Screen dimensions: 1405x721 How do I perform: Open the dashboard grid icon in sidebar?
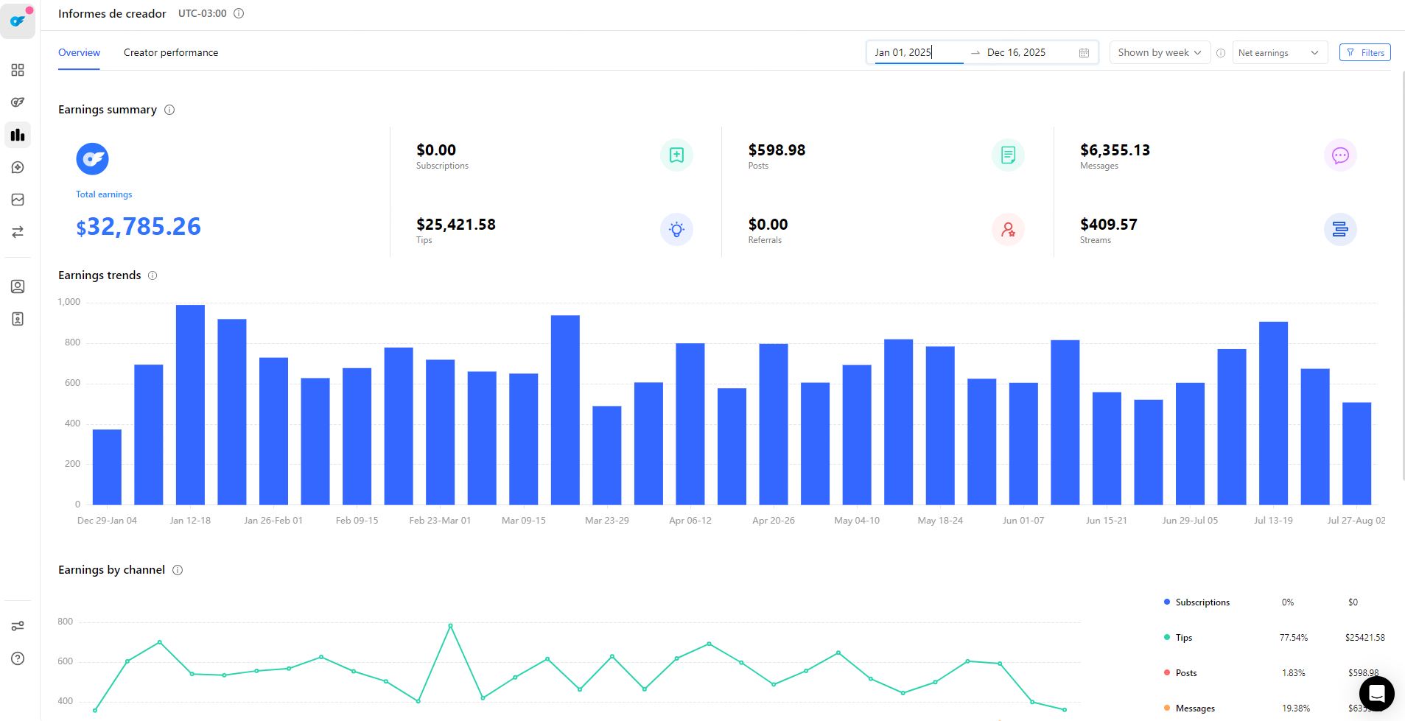pyautogui.click(x=18, y=70)
